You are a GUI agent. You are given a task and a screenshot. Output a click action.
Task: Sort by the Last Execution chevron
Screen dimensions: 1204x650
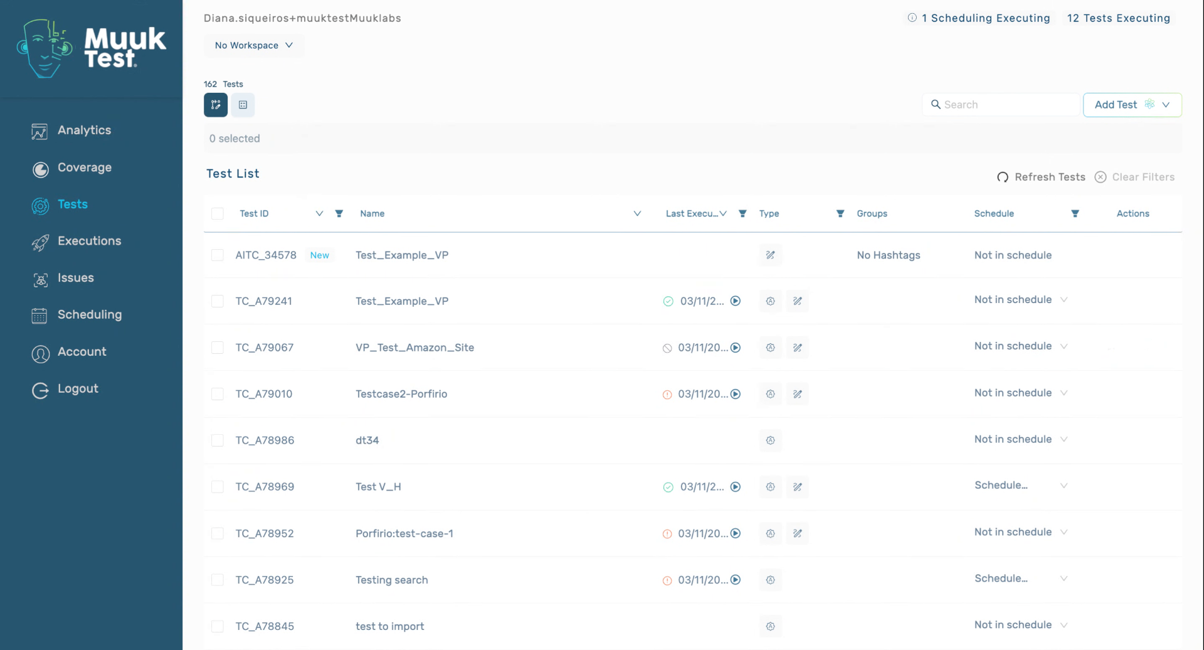723,213
